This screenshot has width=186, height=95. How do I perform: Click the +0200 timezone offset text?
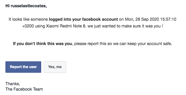[28, 26]
